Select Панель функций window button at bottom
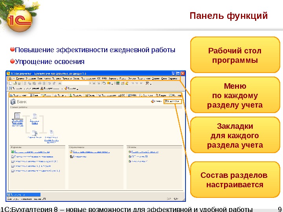Viewport: 283px width, 212px height. tap(24, 195)
